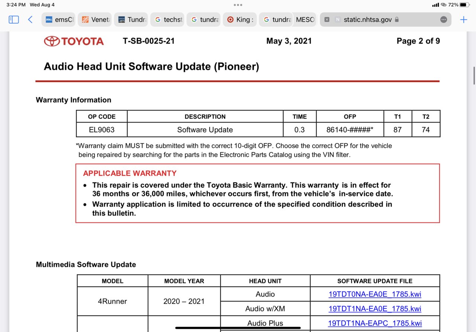Click the 86140-#####* OFP cell
This screenshot has height=332, width=476.
350,130
